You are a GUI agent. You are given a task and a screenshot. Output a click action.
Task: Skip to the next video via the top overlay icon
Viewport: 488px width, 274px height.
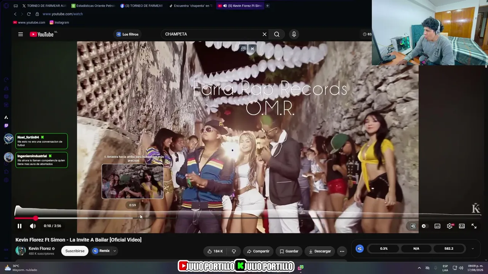point(252,49)
